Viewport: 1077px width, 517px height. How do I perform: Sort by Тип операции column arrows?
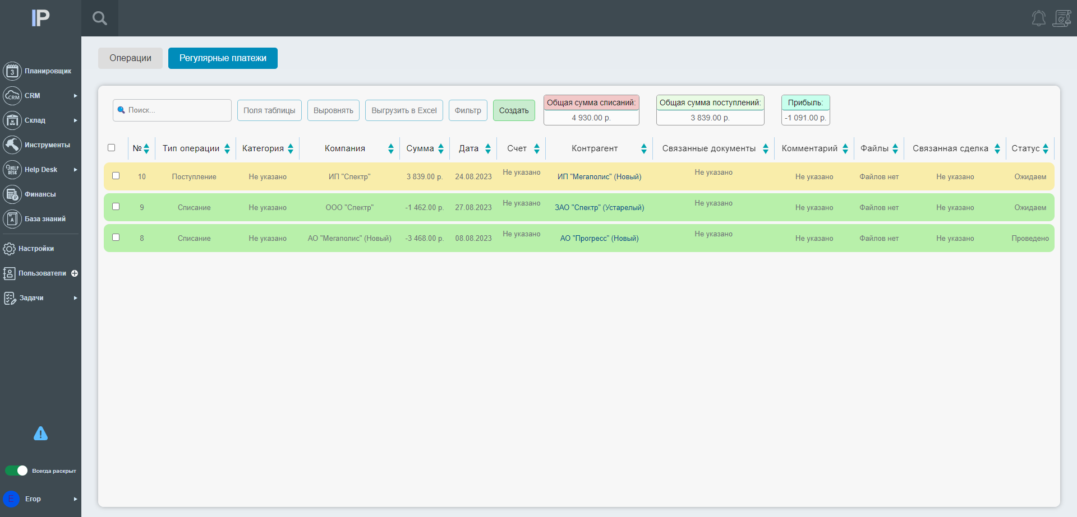[x=227, y=148]
